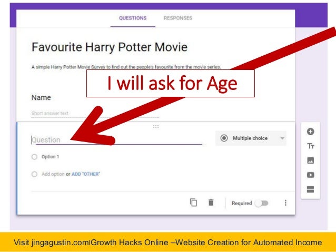This screenshot has height=252, width=336.
Task: Click the Question title input field
Action: coord(117,140)
